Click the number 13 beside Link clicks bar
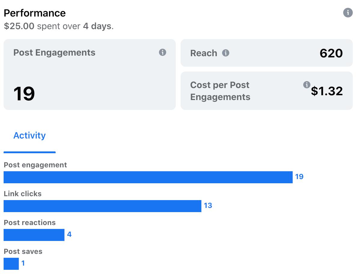The height and width of the screenshot is (274, 360). (208, 205)
